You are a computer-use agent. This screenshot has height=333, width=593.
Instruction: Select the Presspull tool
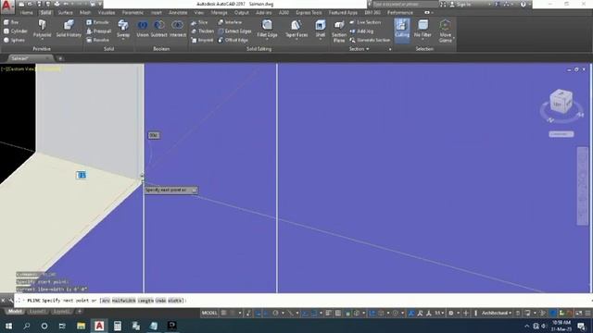[x=99, y=31]
